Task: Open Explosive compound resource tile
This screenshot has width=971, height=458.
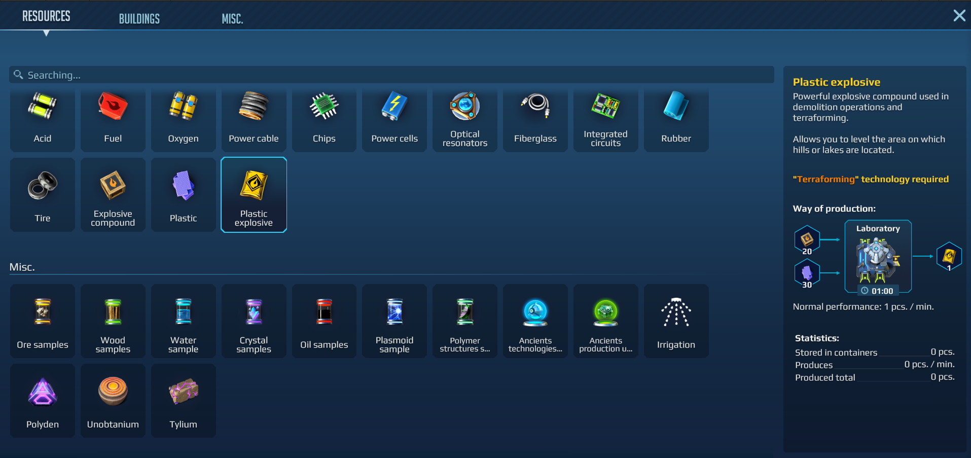Action: tap(113, 195)
